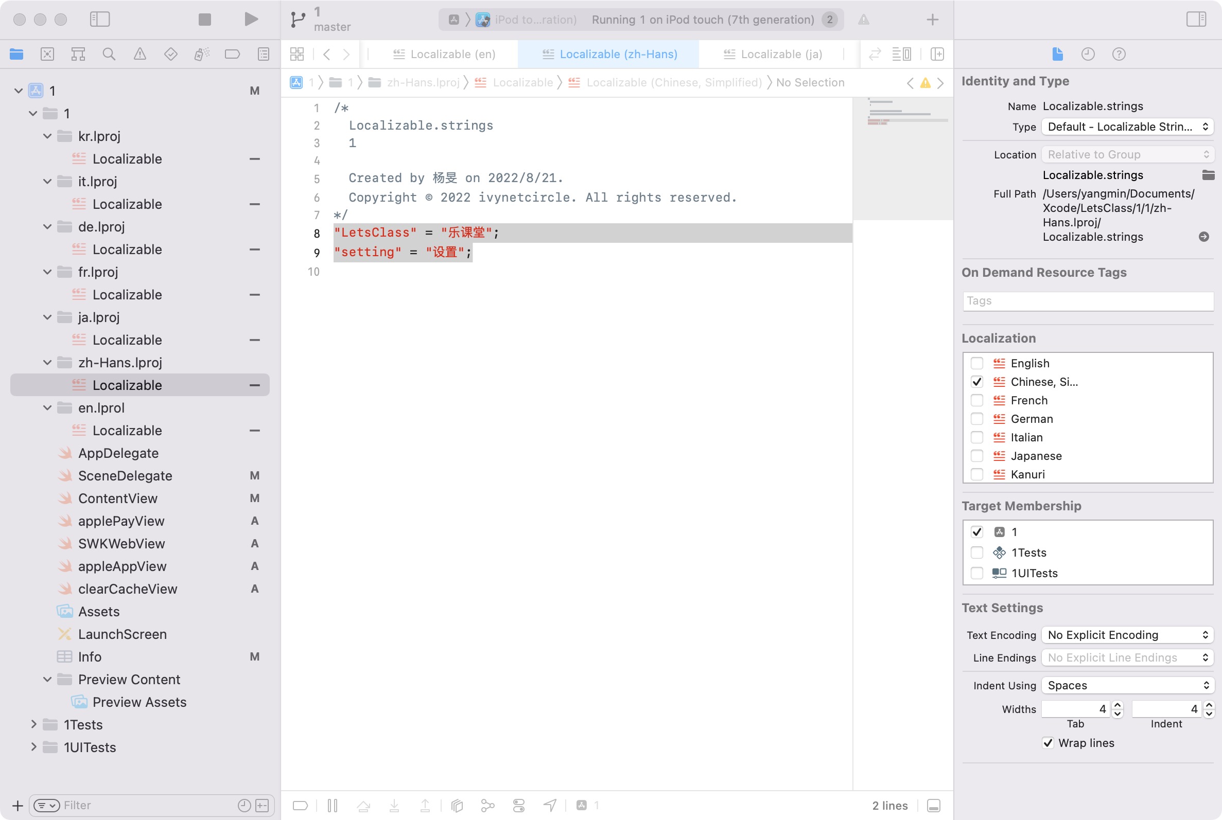Open the Quick Help inspector icon
The width and height of the screenshot is (1222, 820).
pyautogui.click(x=1119, y=54)
